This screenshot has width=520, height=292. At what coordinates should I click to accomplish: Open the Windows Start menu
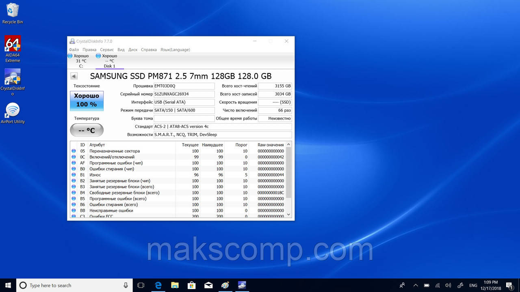[8, 285]
